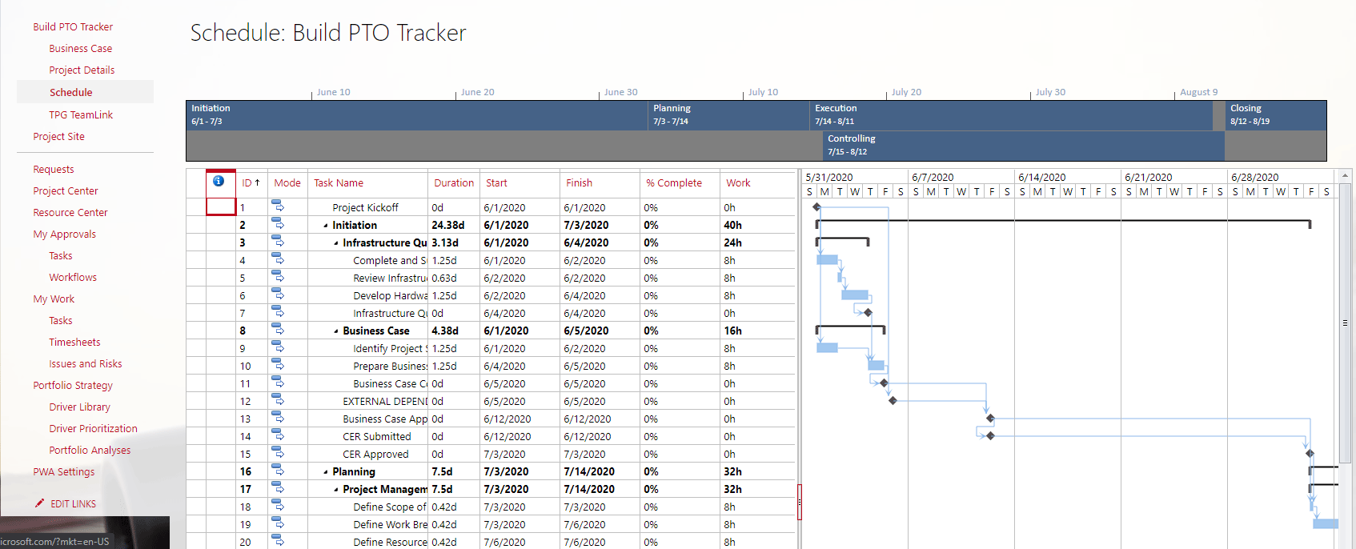The width and height of the screenshot is (1356, 549).
Task: Go to the PWA Settings link
Action: pos(63,471)
